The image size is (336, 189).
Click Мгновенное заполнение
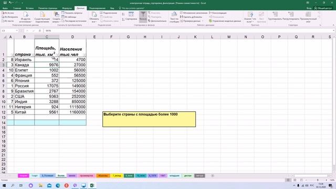click(194, 13)
